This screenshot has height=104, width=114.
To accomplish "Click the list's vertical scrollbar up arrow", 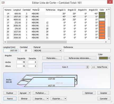I will pos(109,9).
